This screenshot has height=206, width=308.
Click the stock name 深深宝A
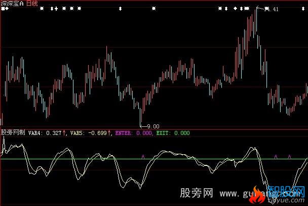12,3
